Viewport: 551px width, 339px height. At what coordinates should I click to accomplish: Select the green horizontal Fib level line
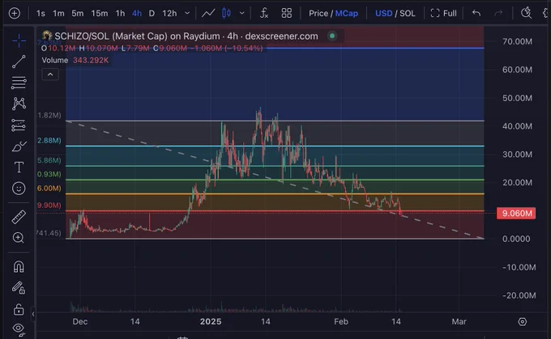point(275,180)
